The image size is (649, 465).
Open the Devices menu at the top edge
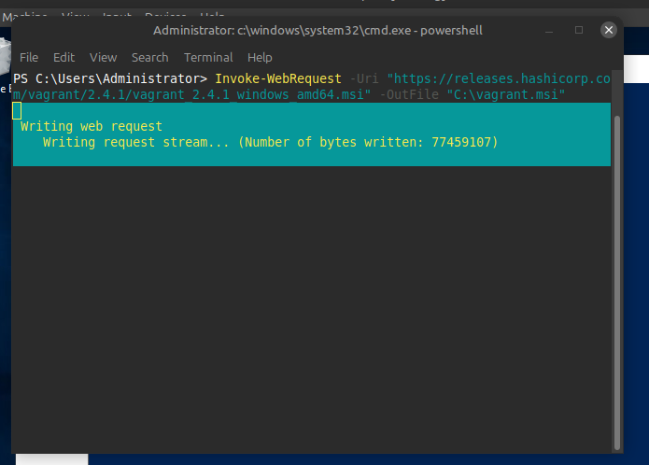tap(165, 16)
